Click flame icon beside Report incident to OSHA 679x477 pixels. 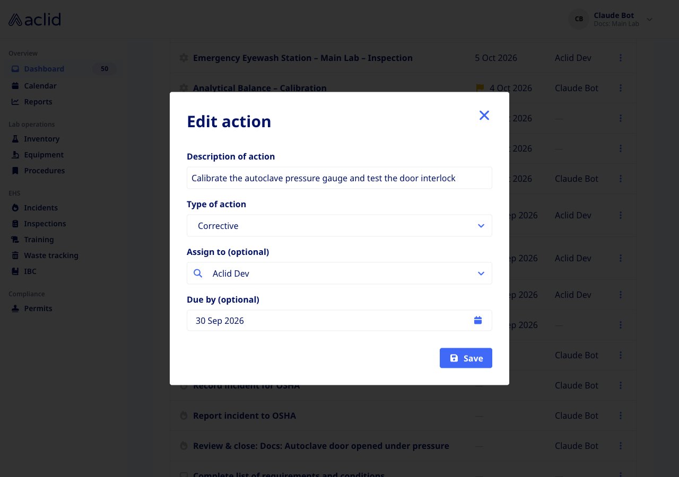(184, 416)
